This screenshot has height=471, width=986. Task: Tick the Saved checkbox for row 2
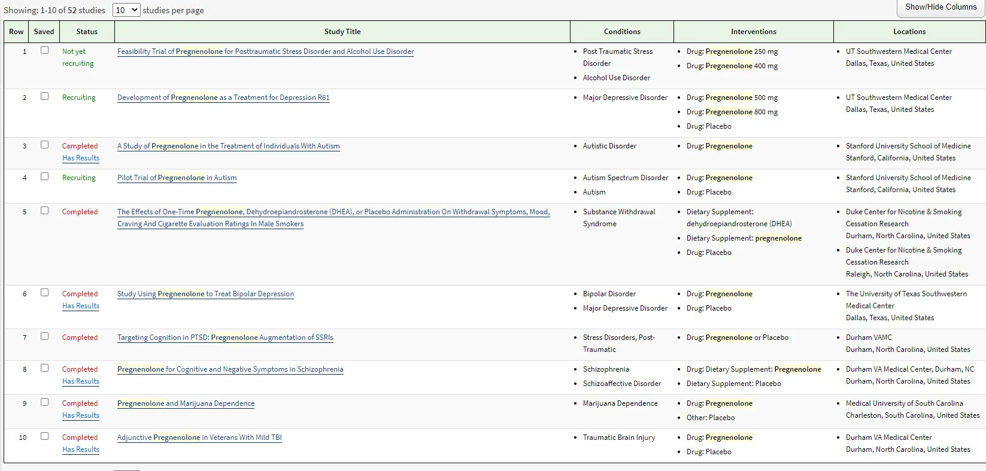[44, 96]
